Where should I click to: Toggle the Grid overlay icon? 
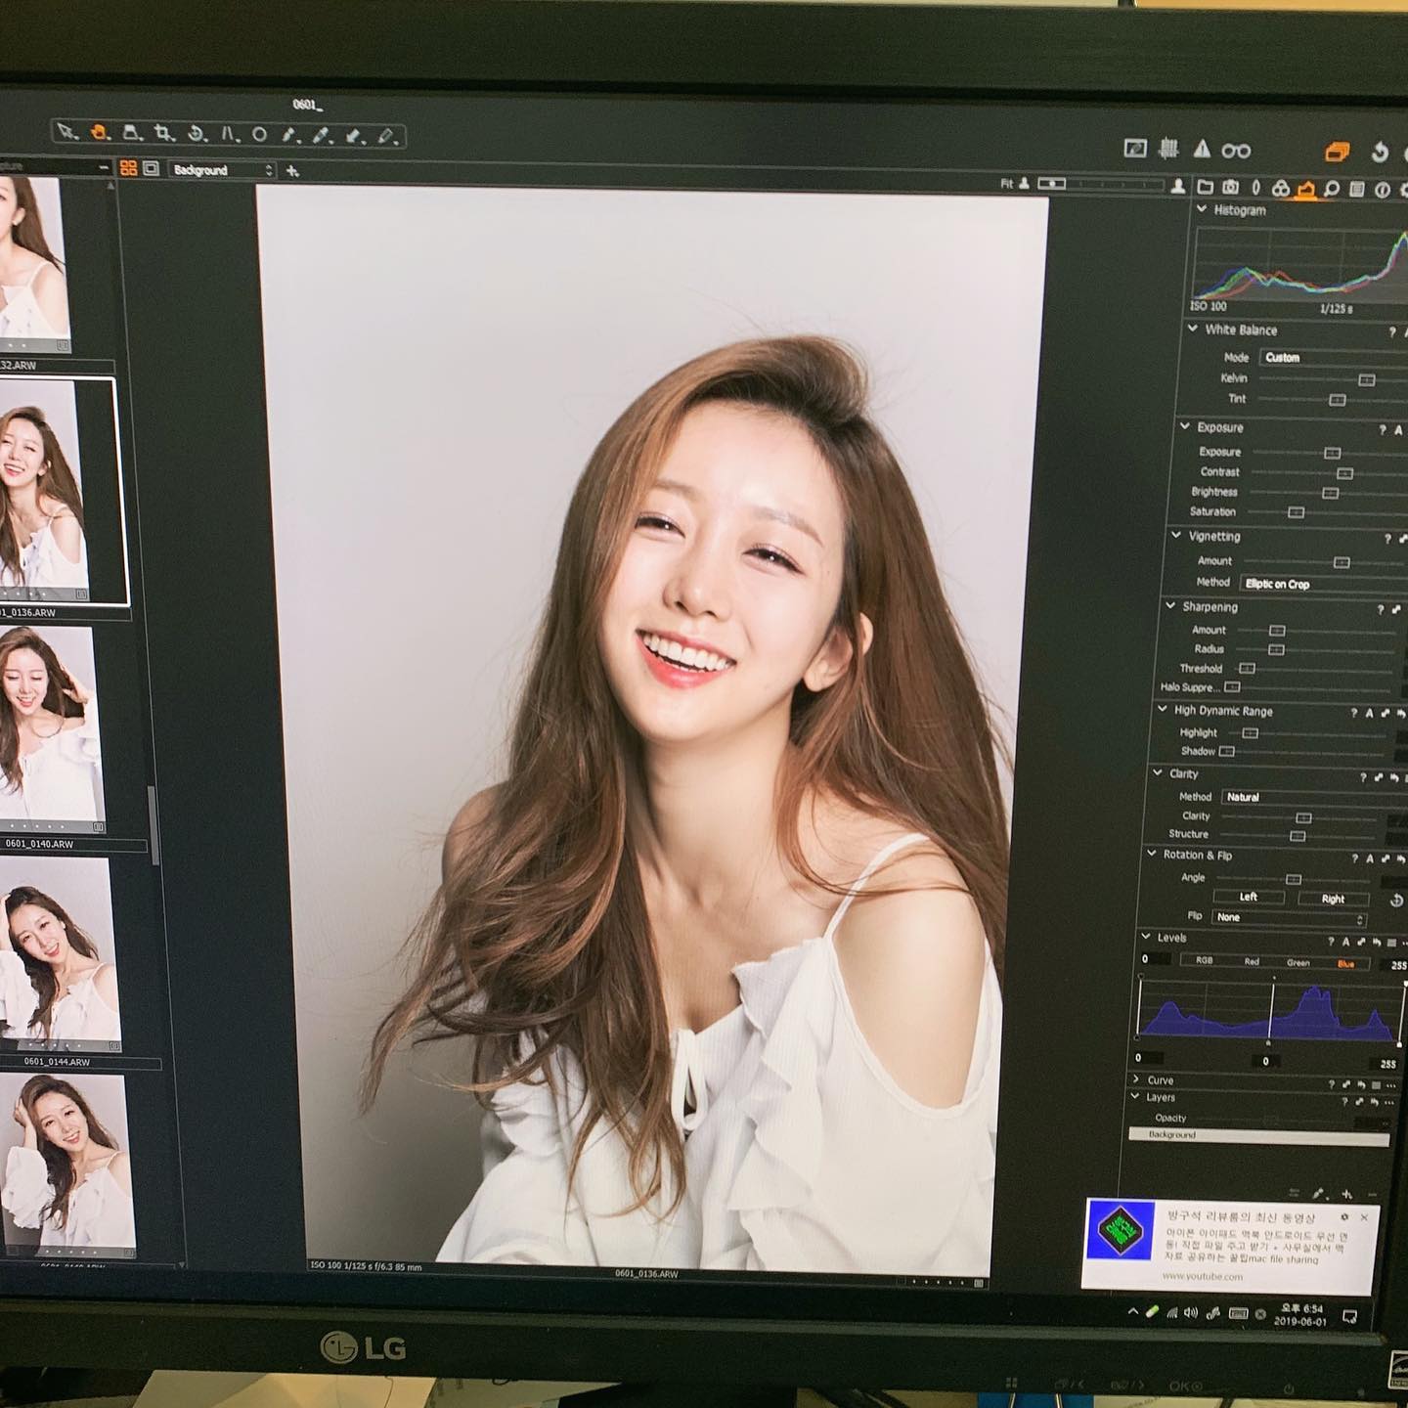(1168, 149)
